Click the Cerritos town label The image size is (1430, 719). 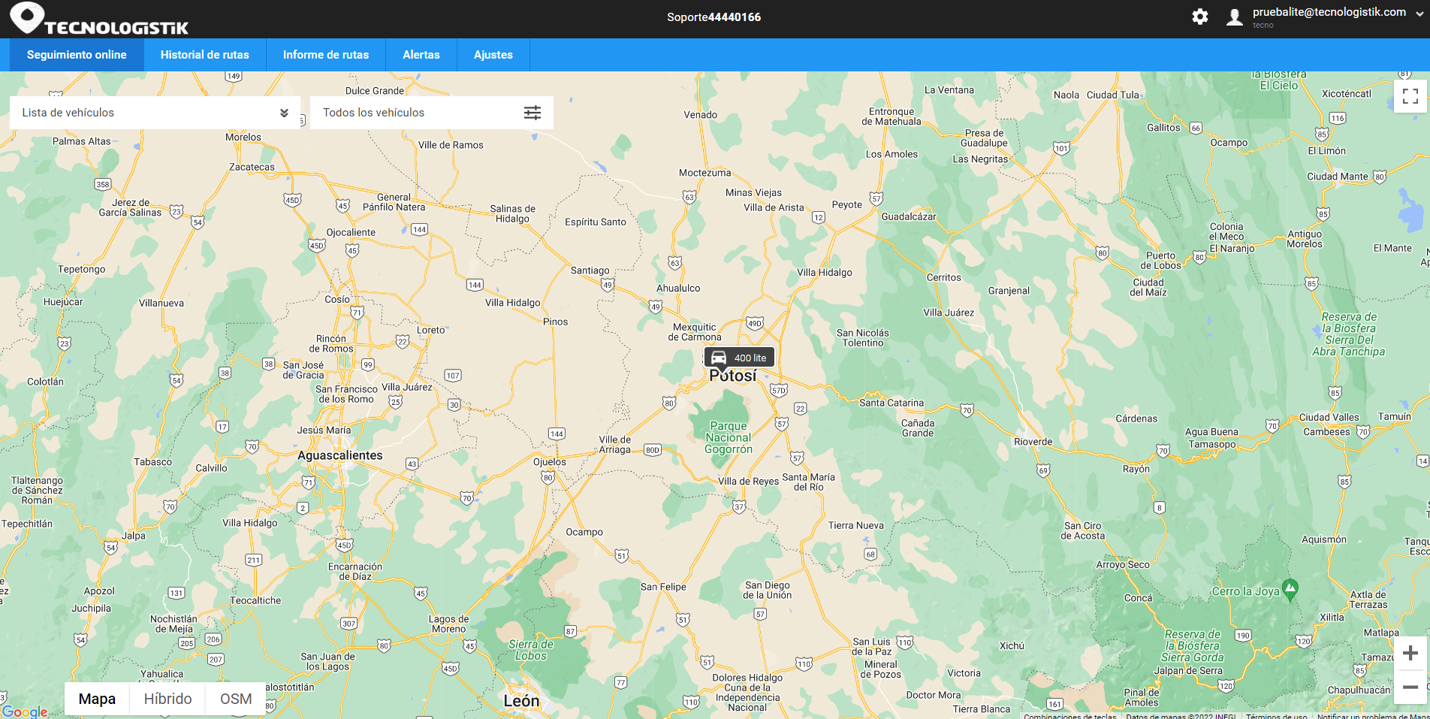pyautogui.click(x=944, y=277)
